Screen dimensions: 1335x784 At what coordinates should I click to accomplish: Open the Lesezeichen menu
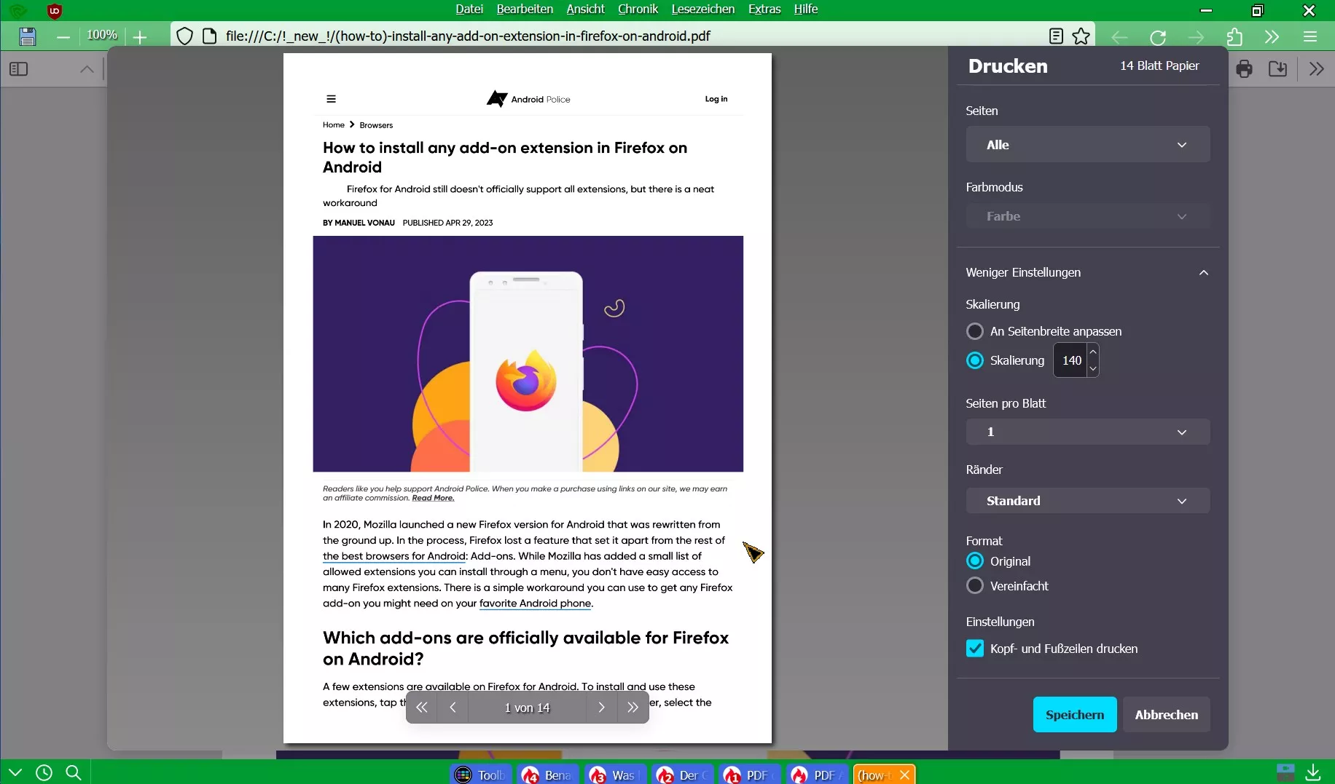pyautogui.click(x=703, y=9)
